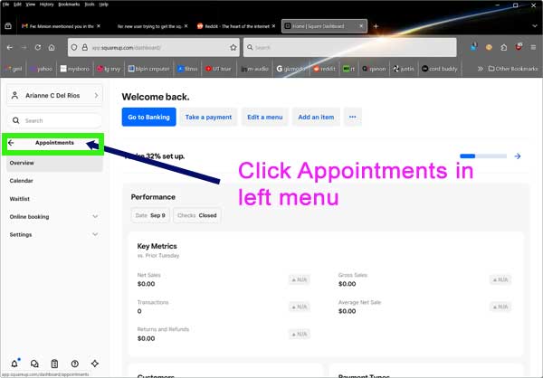Screen dimensions: 543x378
Task: Click the setup progress bar
Action: pos(483,156)
